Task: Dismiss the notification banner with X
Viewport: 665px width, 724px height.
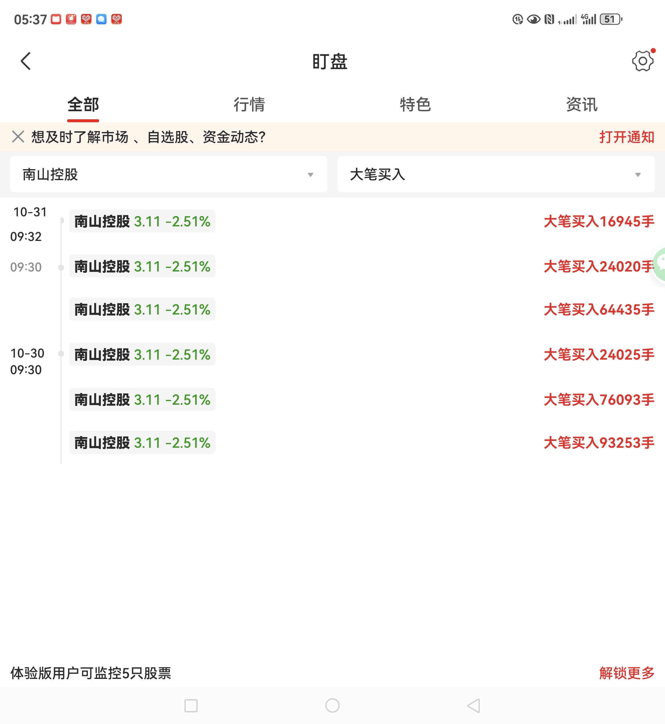Action: coord(18,137)
